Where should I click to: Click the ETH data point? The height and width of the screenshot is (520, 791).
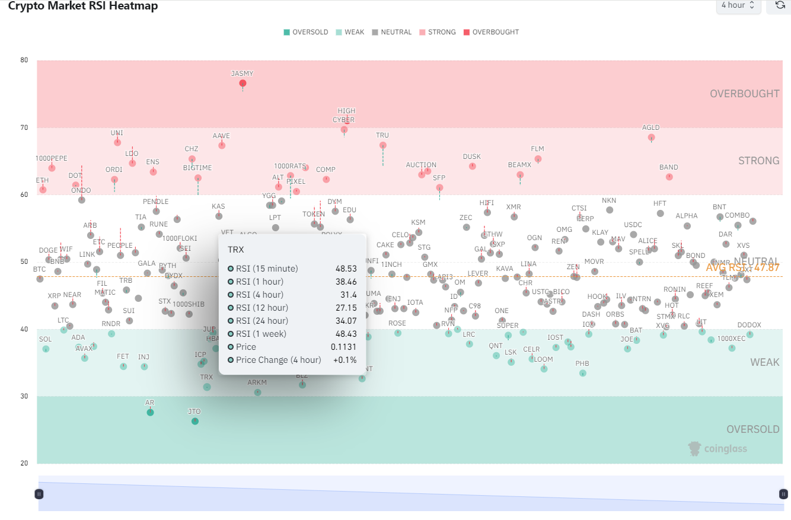pos(43,190)
